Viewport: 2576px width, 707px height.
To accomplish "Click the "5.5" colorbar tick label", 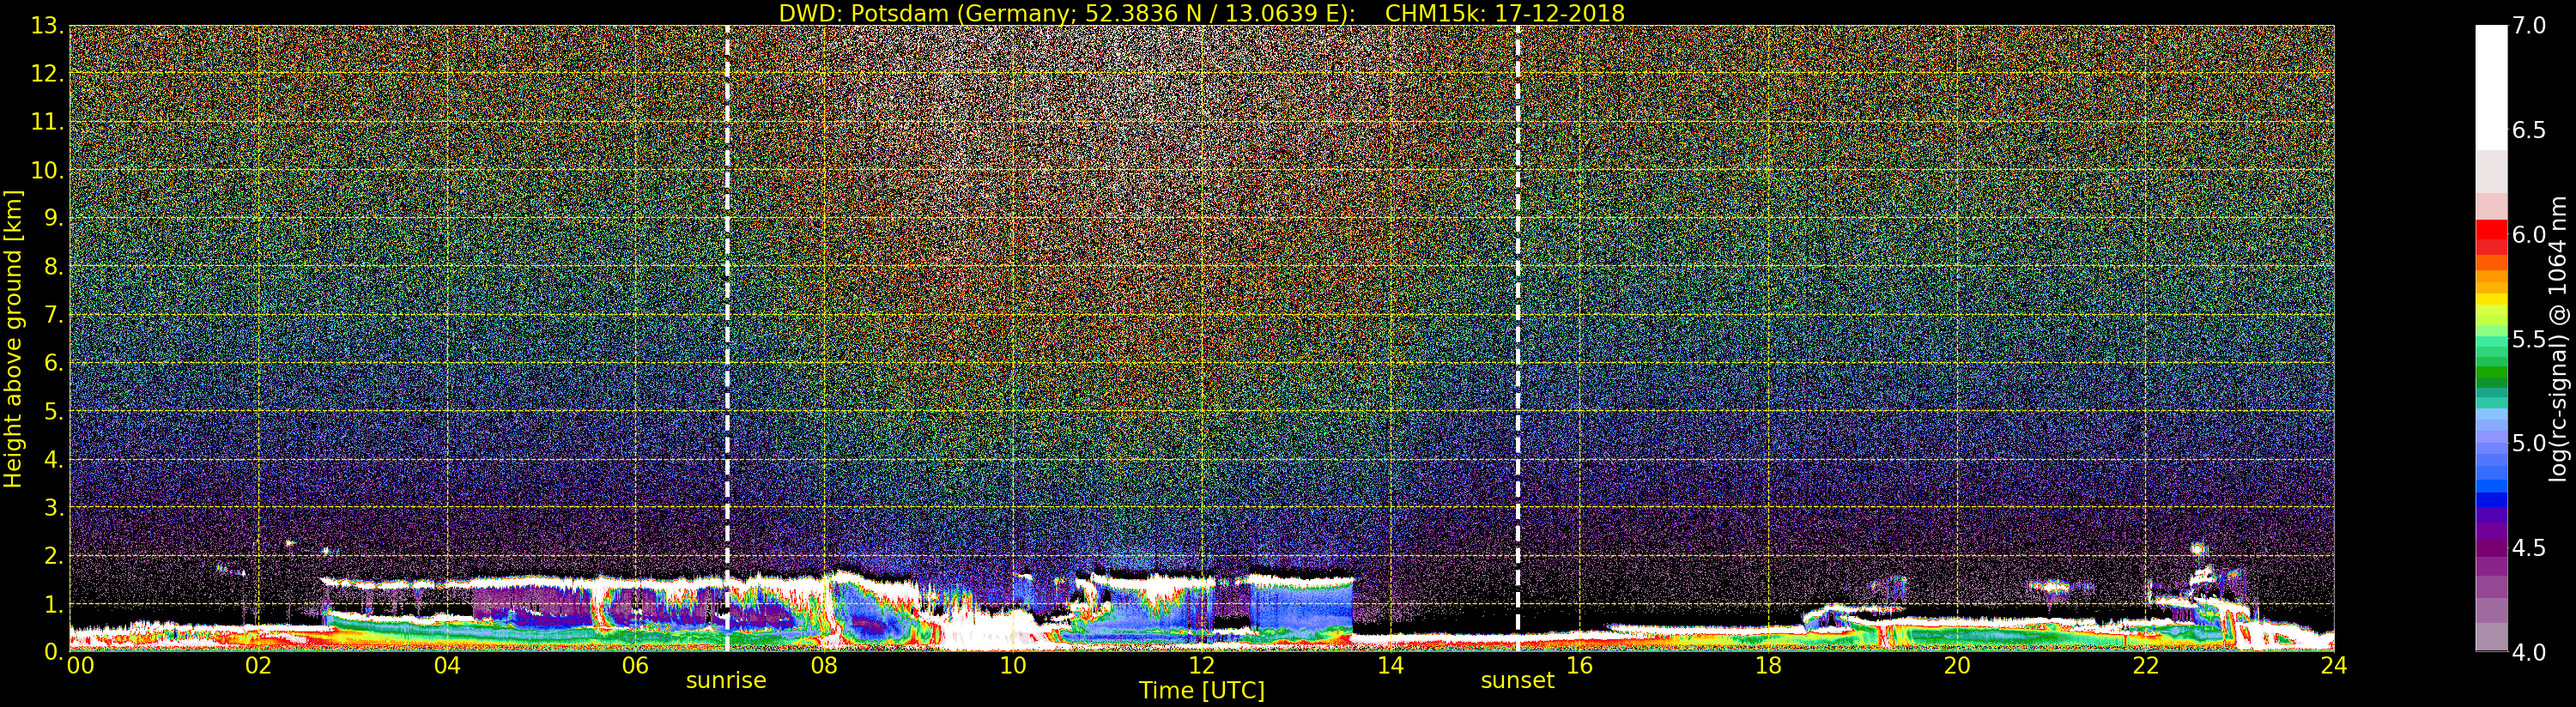I will [2529, 339].
